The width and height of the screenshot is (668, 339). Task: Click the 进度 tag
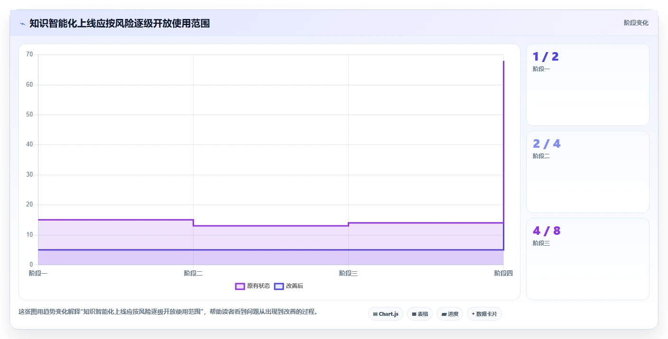pos(450,314)
